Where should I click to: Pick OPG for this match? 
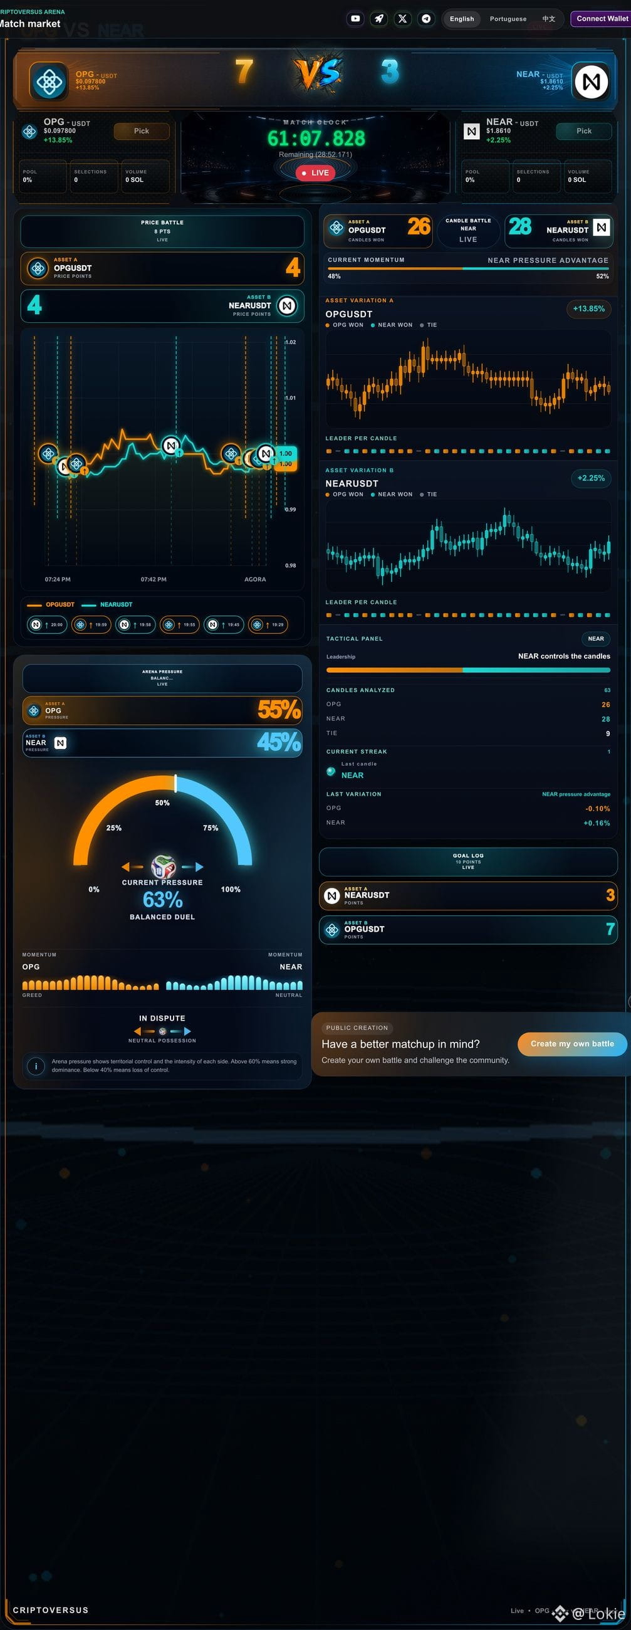(x=142, y=131)
